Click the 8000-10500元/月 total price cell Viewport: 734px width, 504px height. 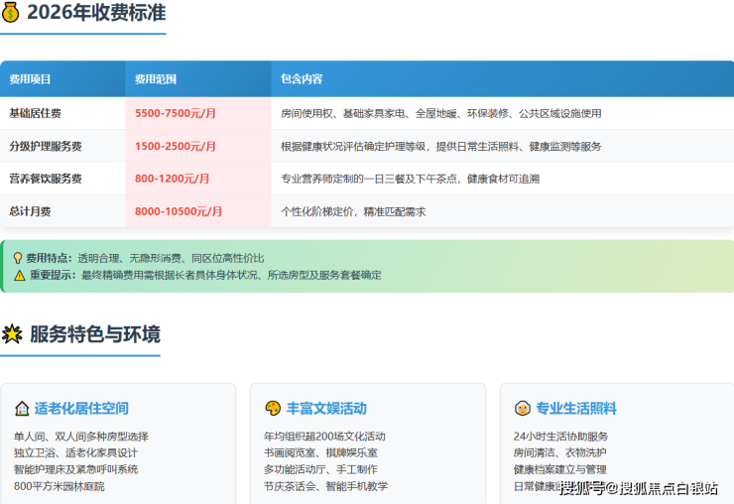click(179, 211)
